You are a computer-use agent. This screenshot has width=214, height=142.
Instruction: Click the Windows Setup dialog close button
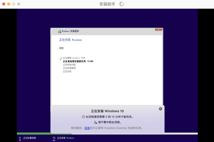pos(159,29)
